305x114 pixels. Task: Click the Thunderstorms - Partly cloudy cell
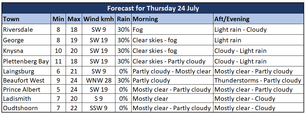[x=258, y=80]
